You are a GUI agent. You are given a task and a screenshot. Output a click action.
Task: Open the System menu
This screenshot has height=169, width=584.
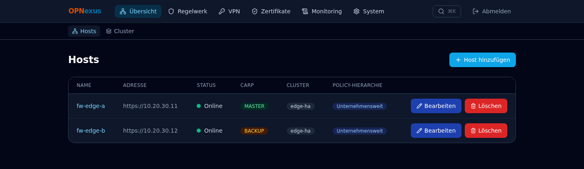click(x=369, y=11)
